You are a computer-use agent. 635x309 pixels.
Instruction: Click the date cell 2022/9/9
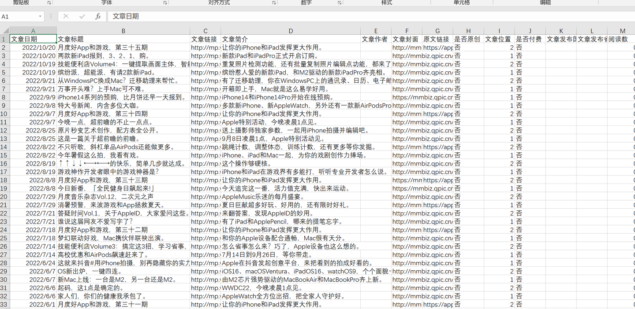coord(33,97)
